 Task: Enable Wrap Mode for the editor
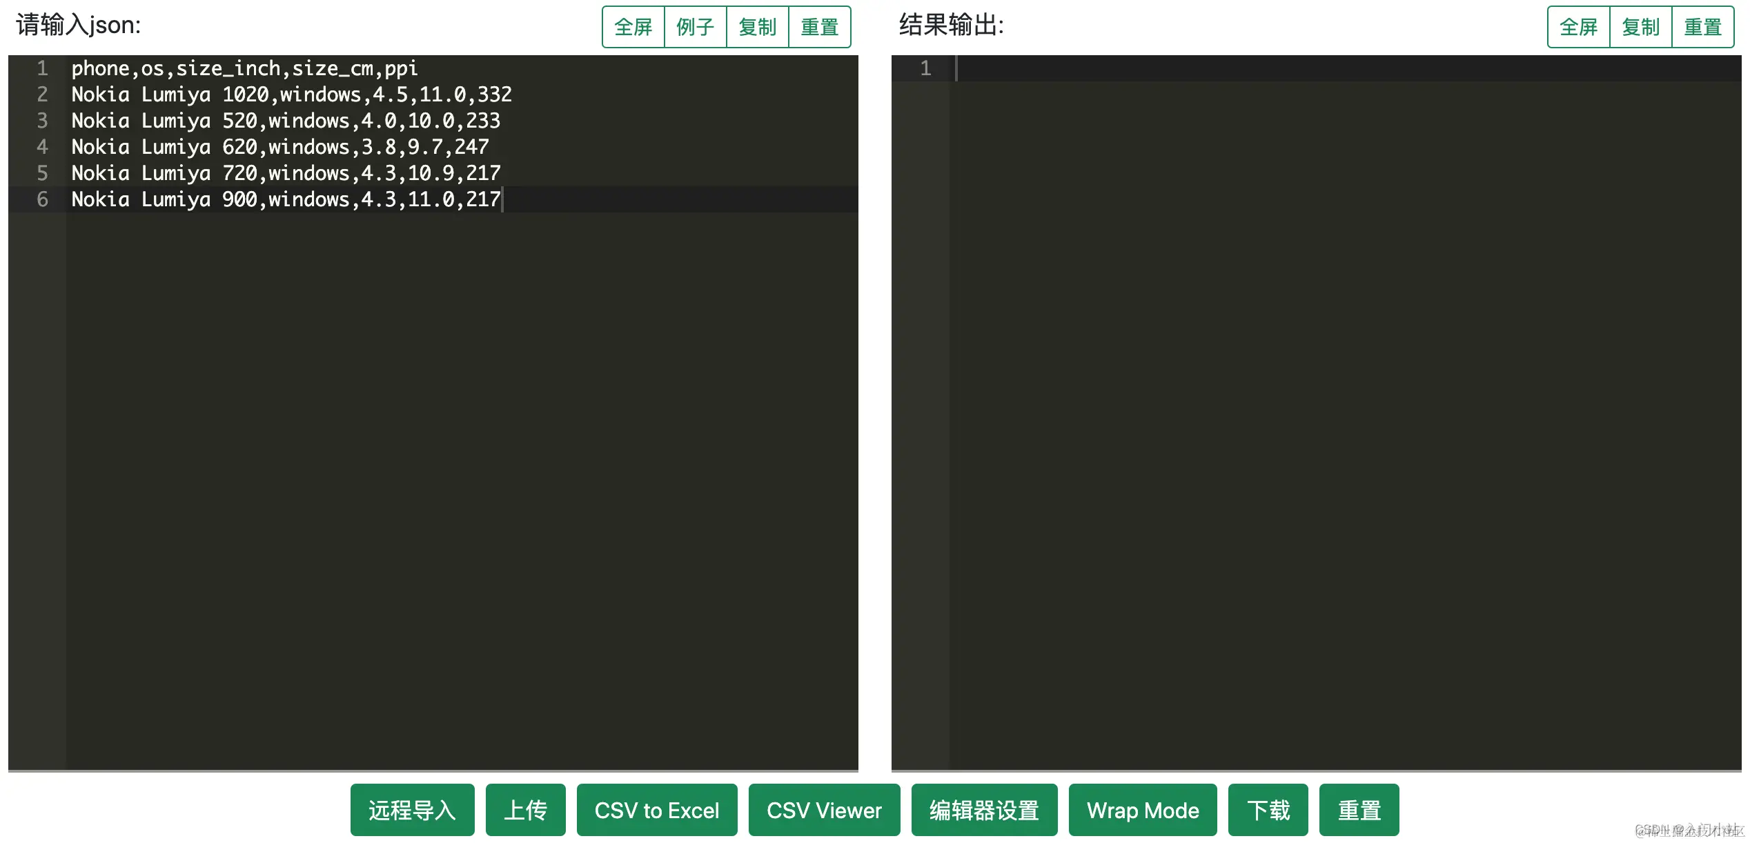point(1142,810)
